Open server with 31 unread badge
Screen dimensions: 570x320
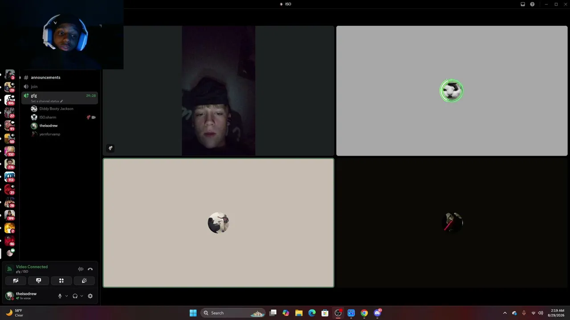tap(9, 190)
